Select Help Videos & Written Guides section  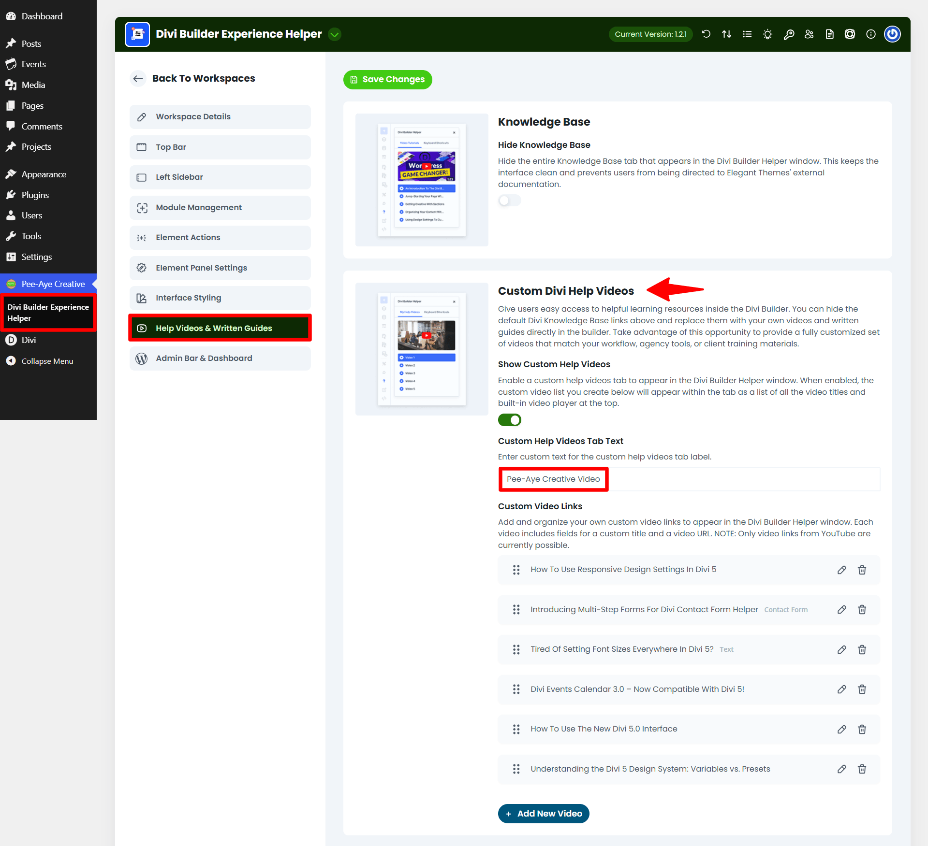pos(220,328)
